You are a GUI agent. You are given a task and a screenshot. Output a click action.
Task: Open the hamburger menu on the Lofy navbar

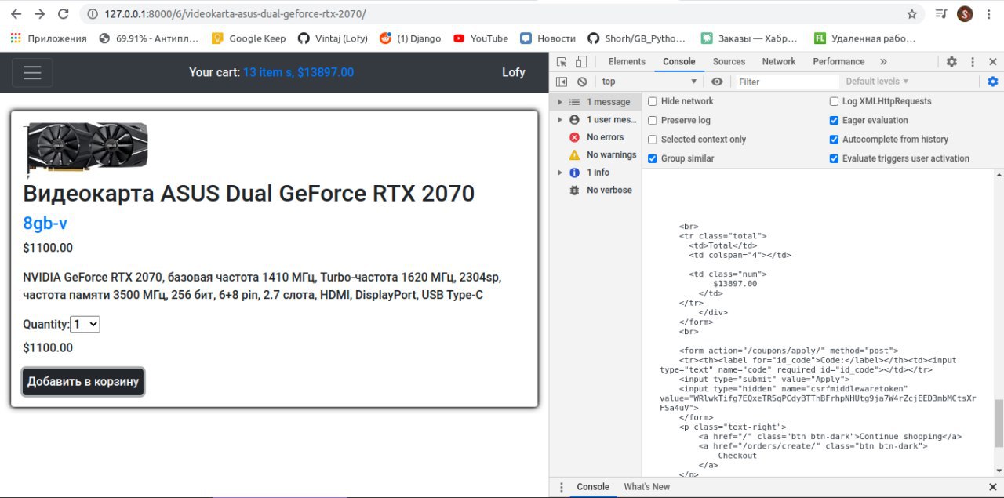tap(32, 72)
